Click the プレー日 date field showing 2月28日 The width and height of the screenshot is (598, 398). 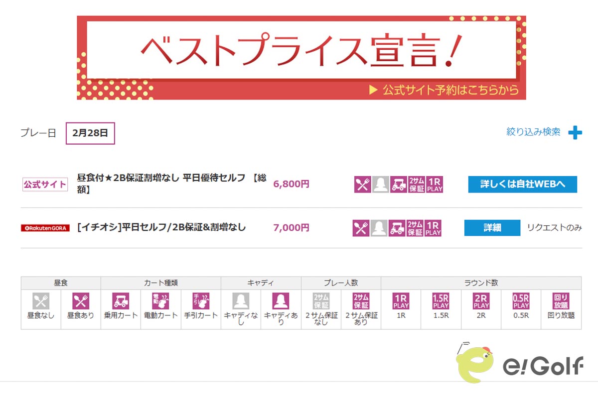[90, 133]
